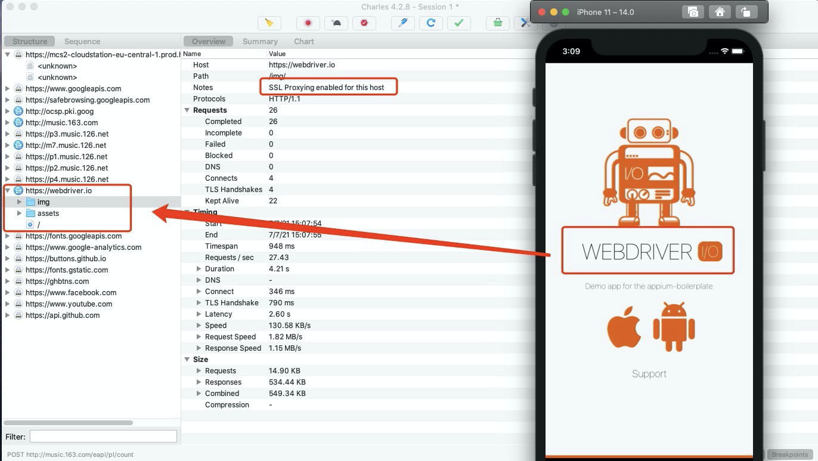
Task: Expand the Combined size row
Action: [199, 394]
